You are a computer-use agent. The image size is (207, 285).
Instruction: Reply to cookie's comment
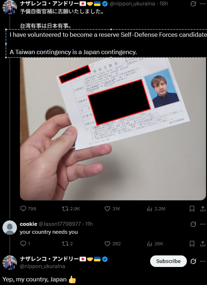25,244
